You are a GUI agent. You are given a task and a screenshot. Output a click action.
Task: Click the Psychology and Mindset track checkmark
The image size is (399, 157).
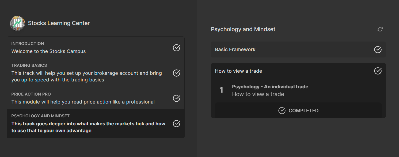[x=176, y=123]
